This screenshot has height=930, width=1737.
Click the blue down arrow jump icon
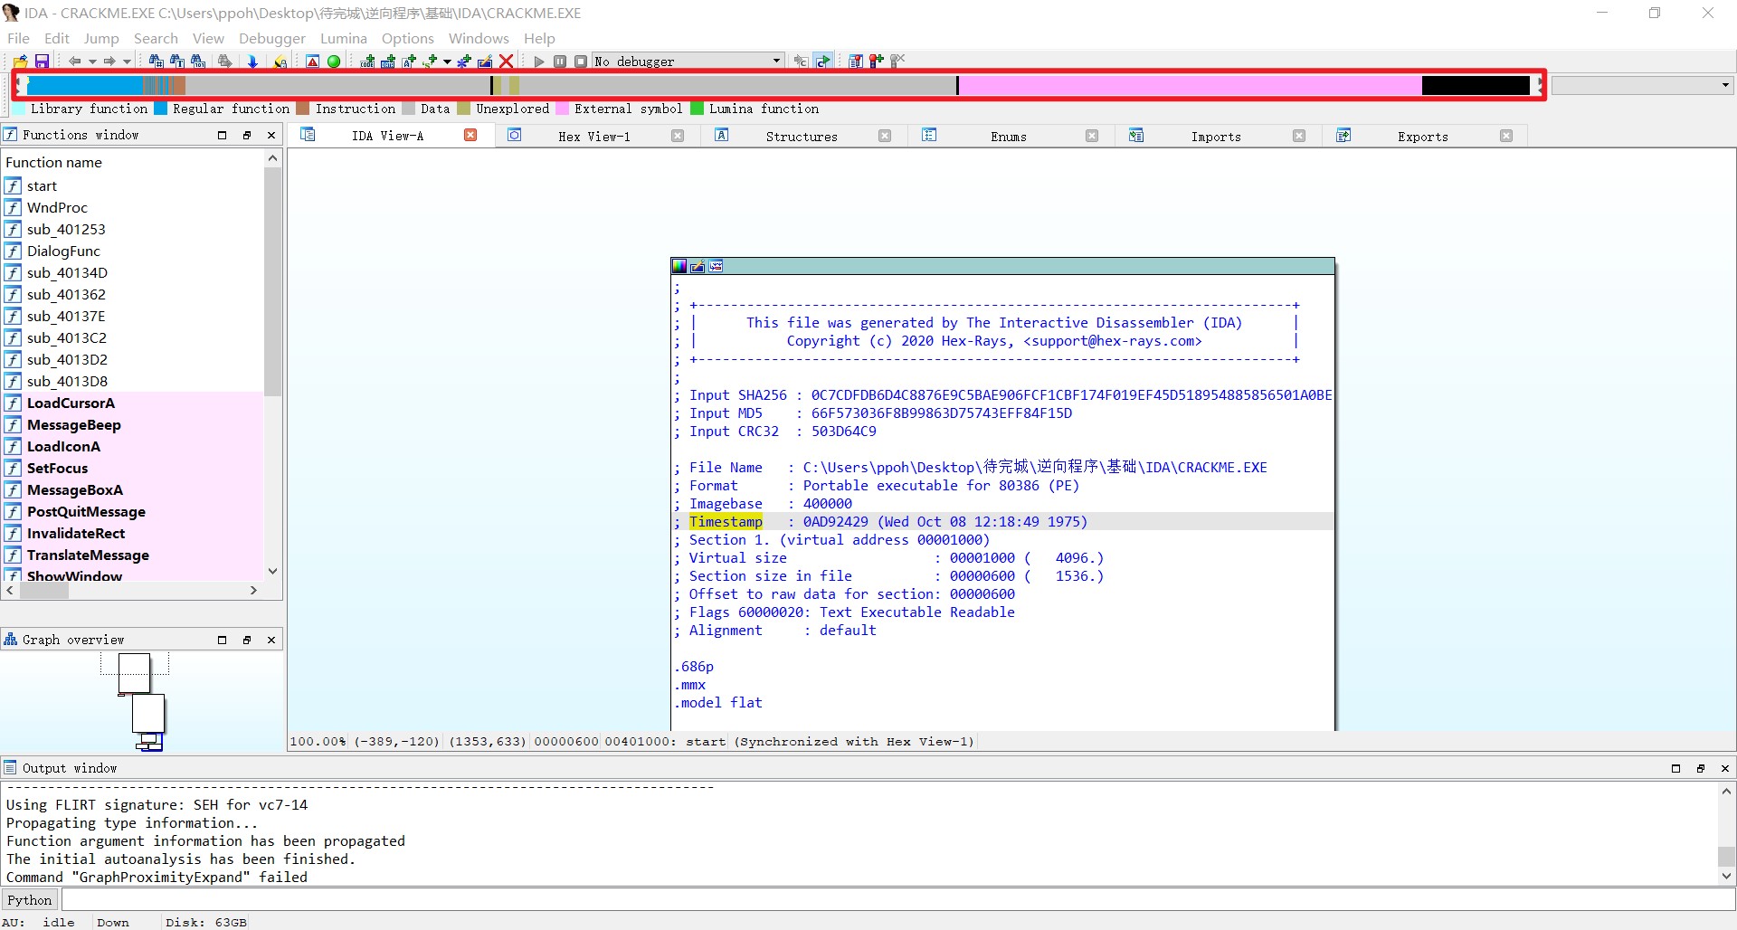click(x=252, y=62)
